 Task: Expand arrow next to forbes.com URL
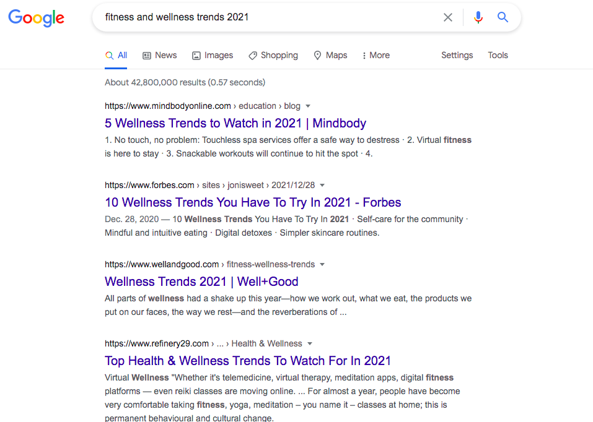pyautogui.click(x=322, y=186)
